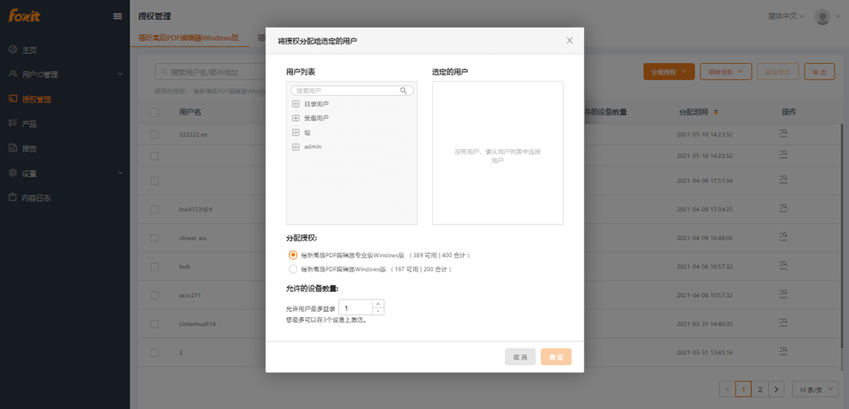Click action icon for 2021-04-09 16:48:06 row
Screen dimensions: 849x409
[783, 235]
